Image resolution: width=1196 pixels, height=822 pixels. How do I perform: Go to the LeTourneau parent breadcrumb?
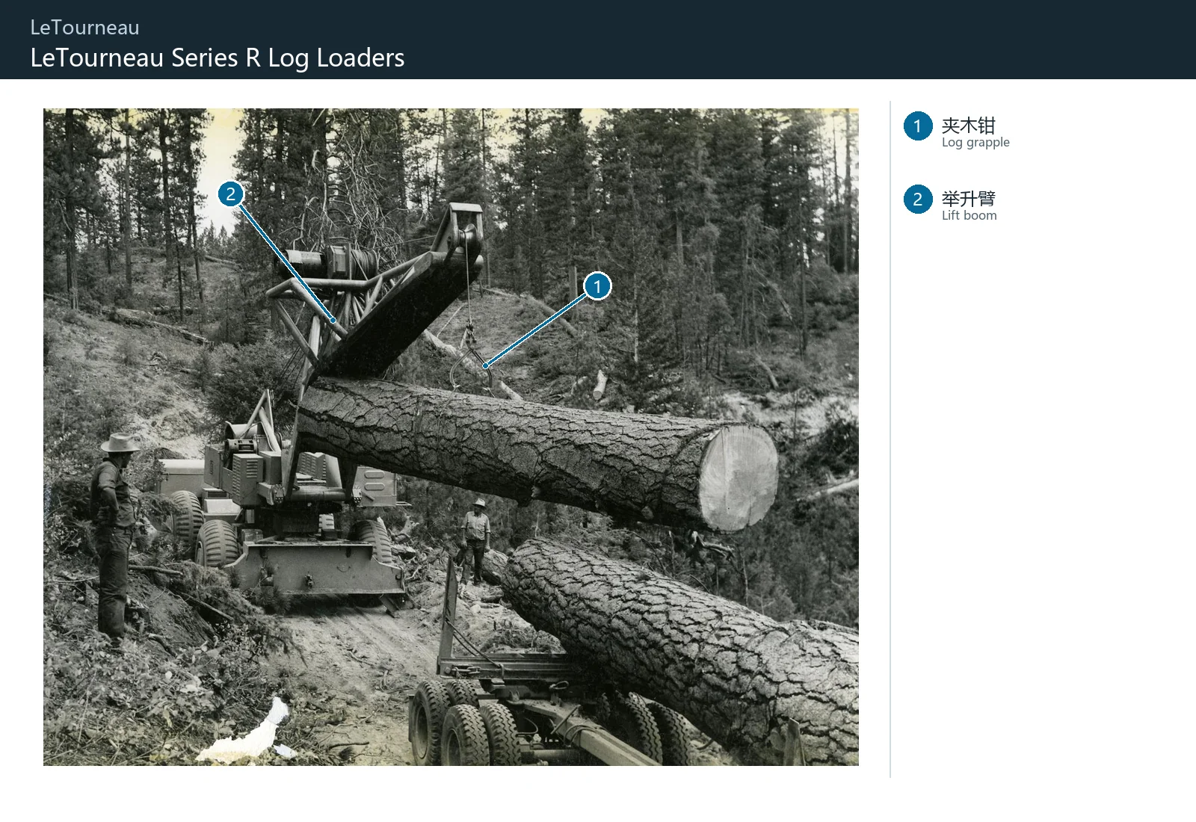[x=84, y=28]
